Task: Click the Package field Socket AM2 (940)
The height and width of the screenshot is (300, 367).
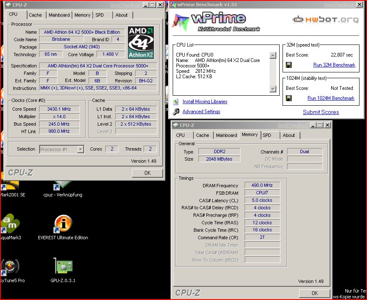Action: (x=82, y=47)
